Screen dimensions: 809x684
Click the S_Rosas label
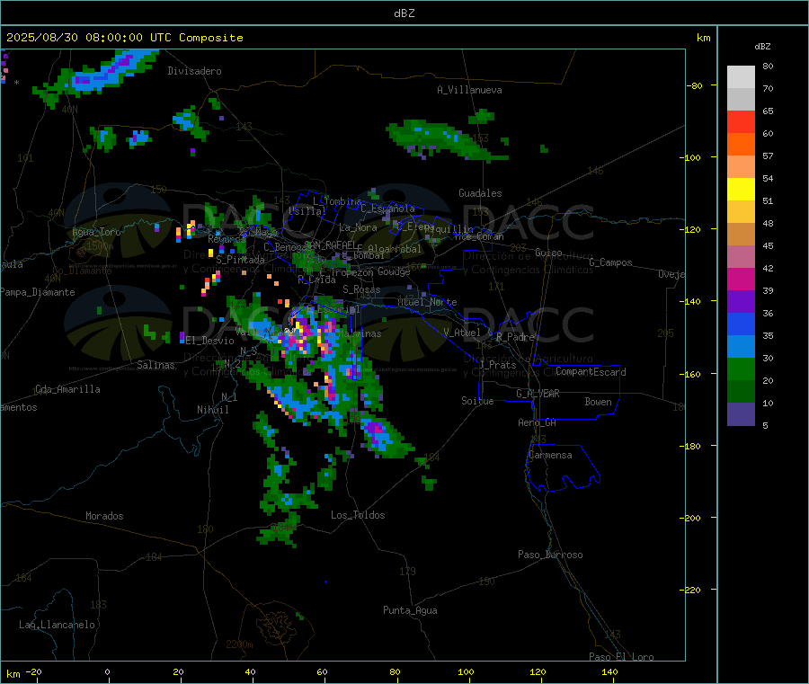[x=361, y=289]
